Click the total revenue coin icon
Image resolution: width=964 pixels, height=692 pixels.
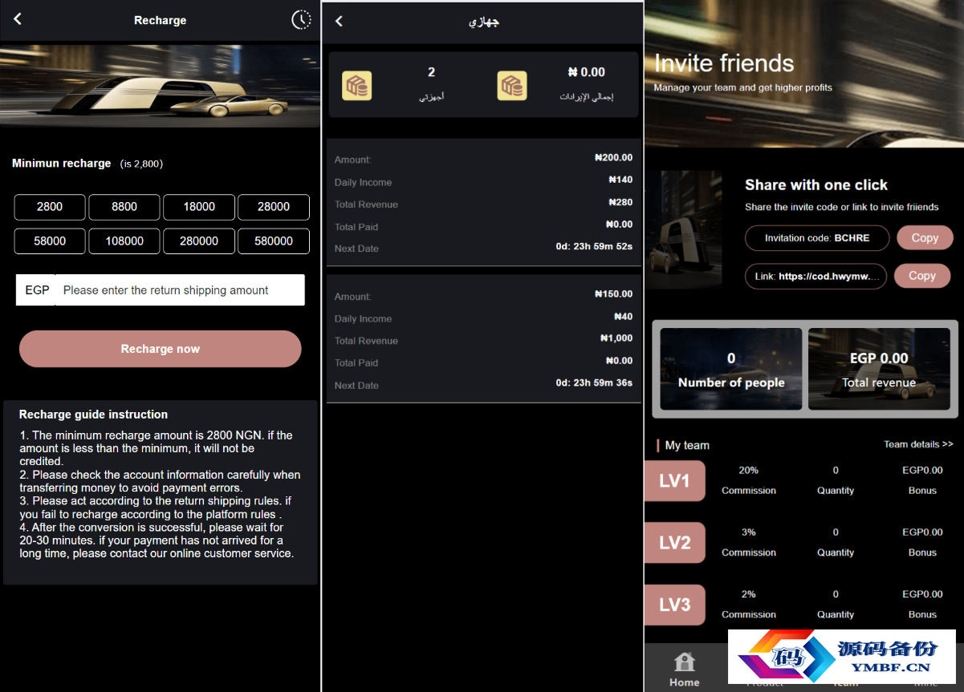pos(511,86)
